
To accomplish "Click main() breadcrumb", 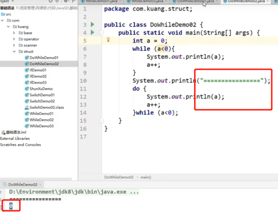I will point(146,177).
